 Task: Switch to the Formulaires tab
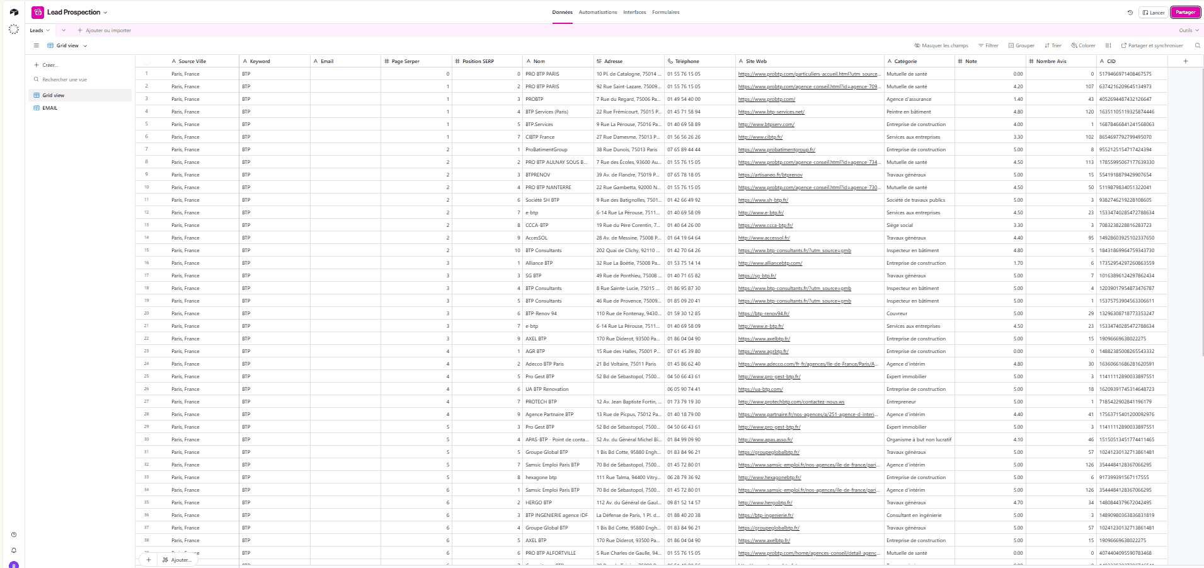(666, 12)
